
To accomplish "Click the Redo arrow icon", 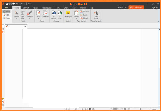I will [x=22, y=4].
